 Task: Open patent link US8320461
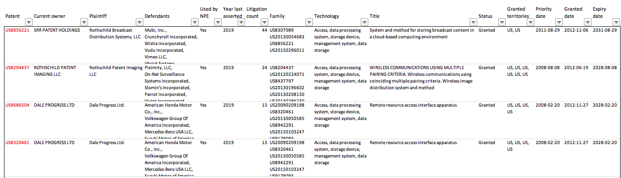(17, 143)
